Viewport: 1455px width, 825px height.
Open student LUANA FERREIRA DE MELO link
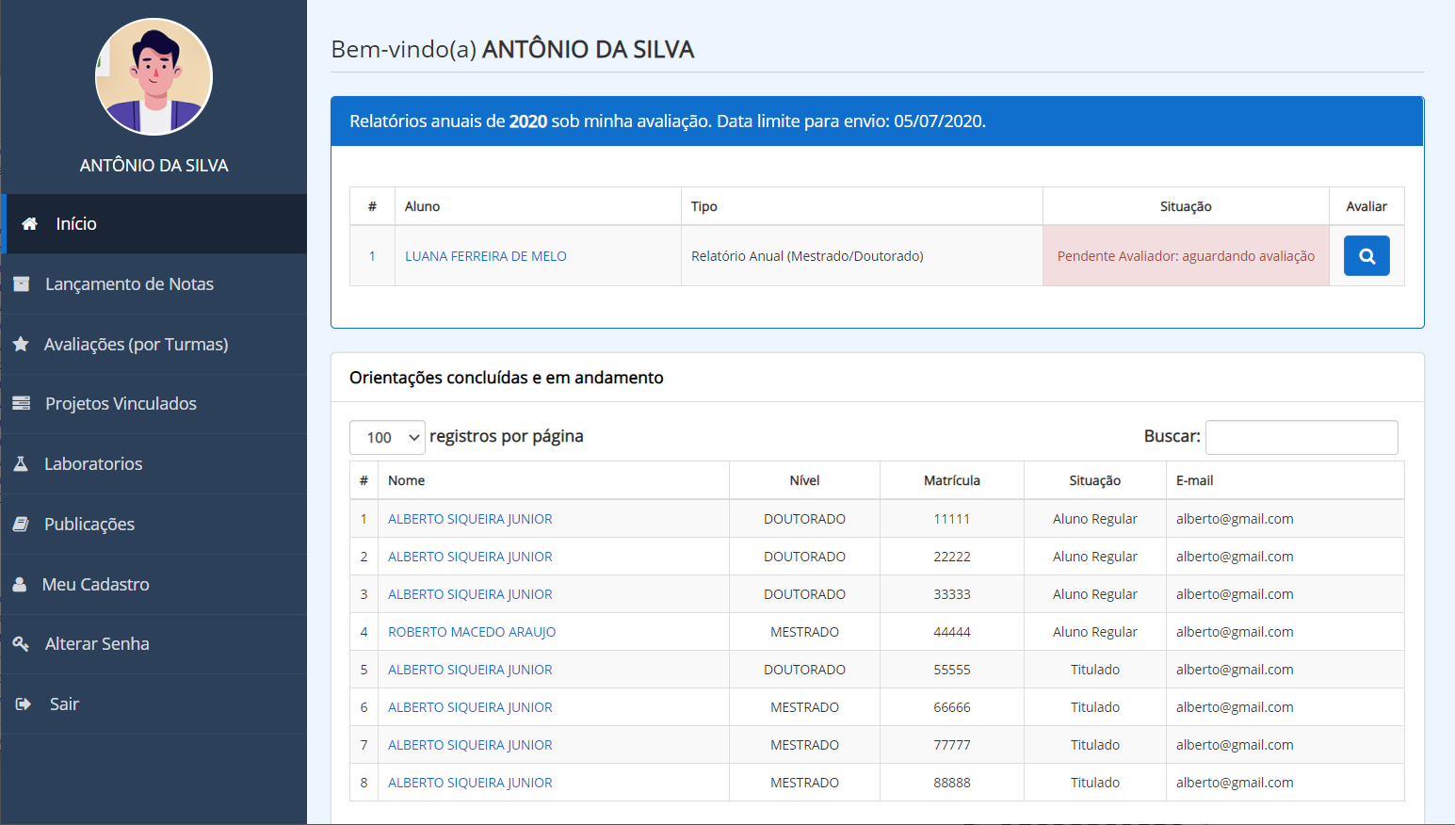486,256
